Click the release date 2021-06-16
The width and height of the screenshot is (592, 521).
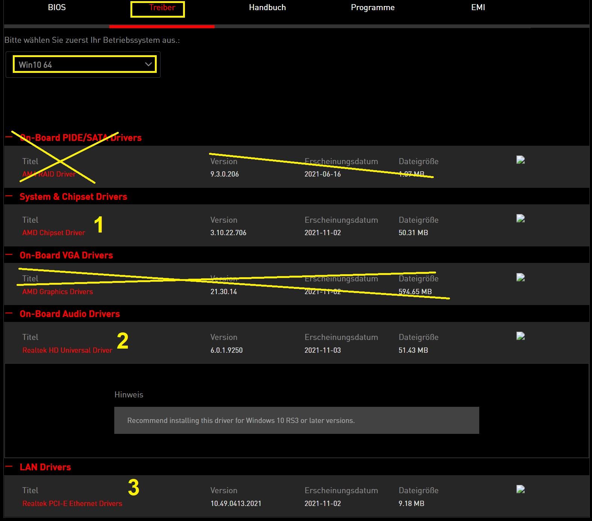coord(322,174)
